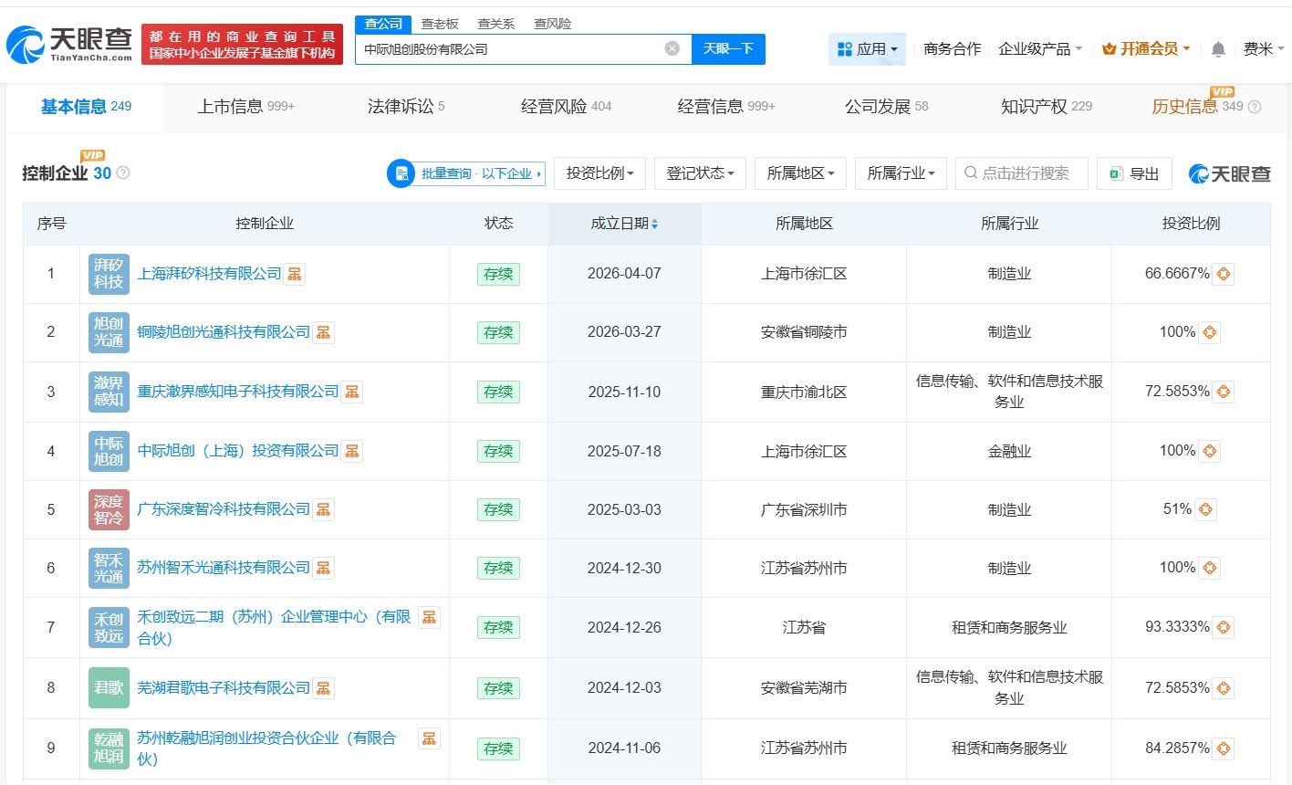Click the equity icon next to 51%
The height and width of the screenshot is (785, 1292).
pos(1205,509)
